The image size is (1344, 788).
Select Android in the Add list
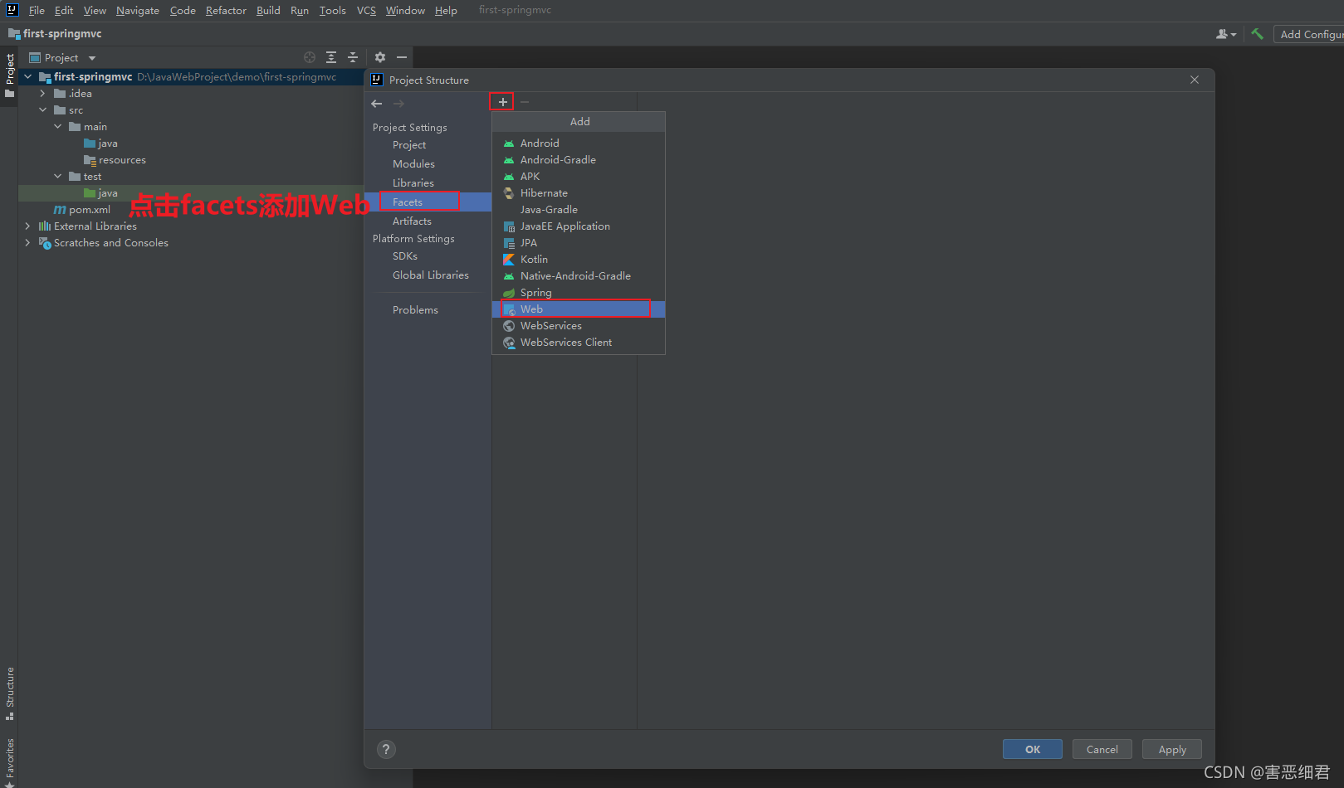[x=579, y=143]
